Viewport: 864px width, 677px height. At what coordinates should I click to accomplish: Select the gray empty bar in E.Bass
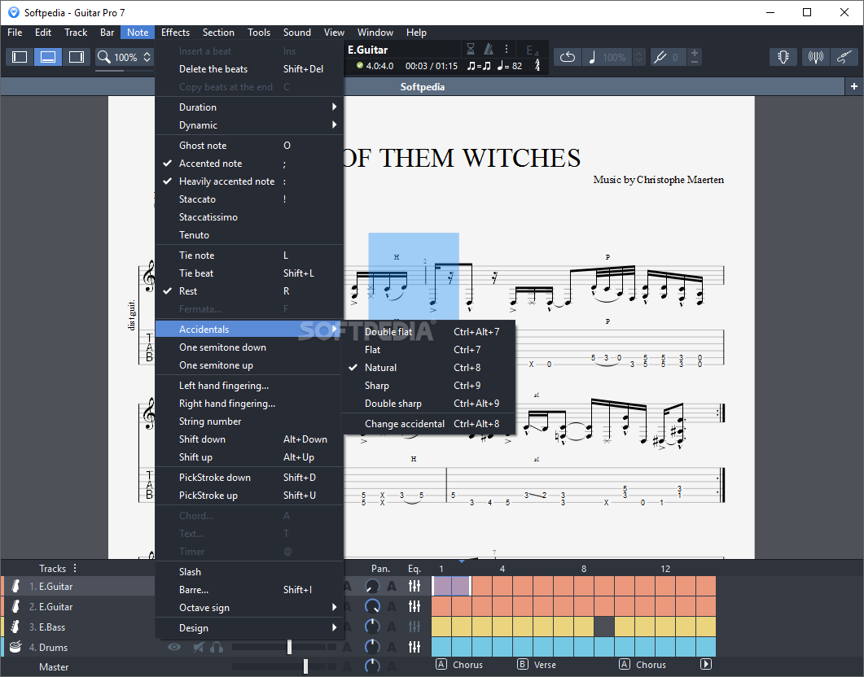pos(604,627)
